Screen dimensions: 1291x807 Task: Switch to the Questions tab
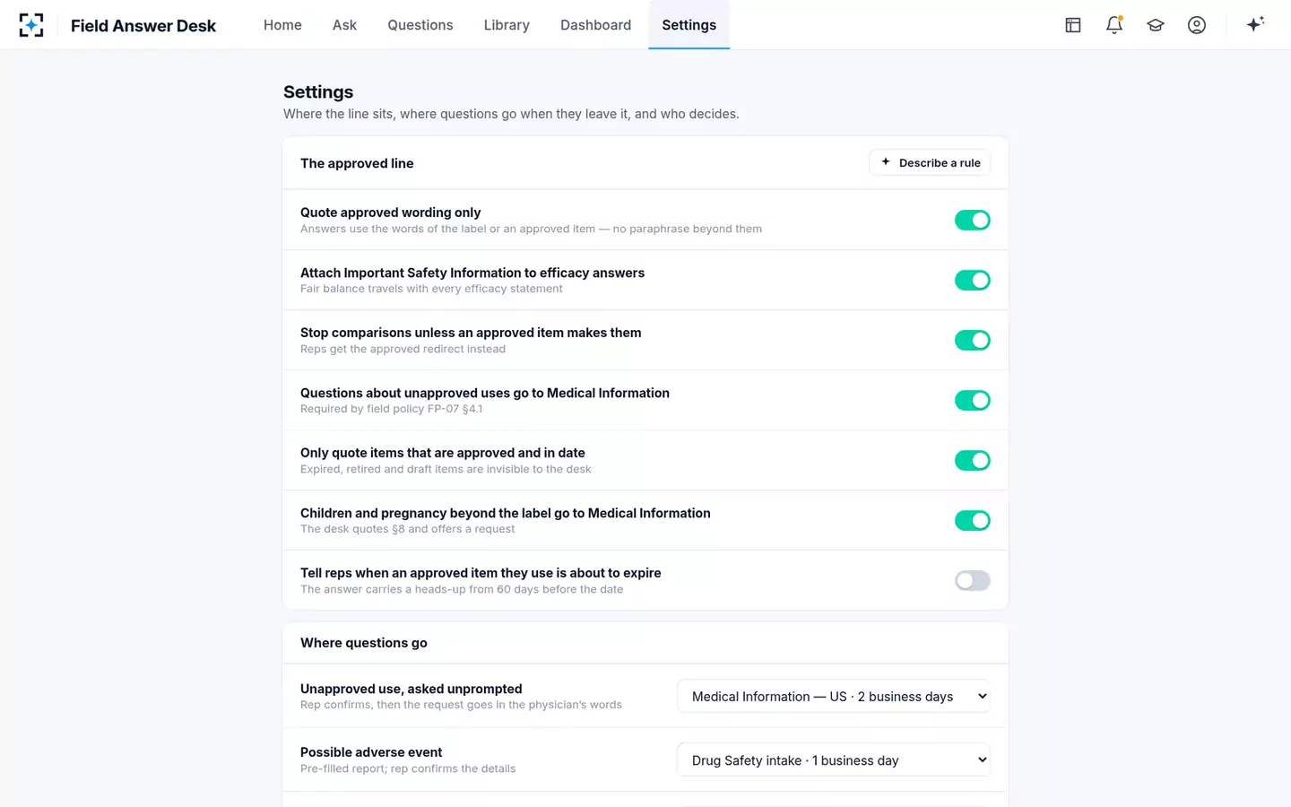[420, 25]
